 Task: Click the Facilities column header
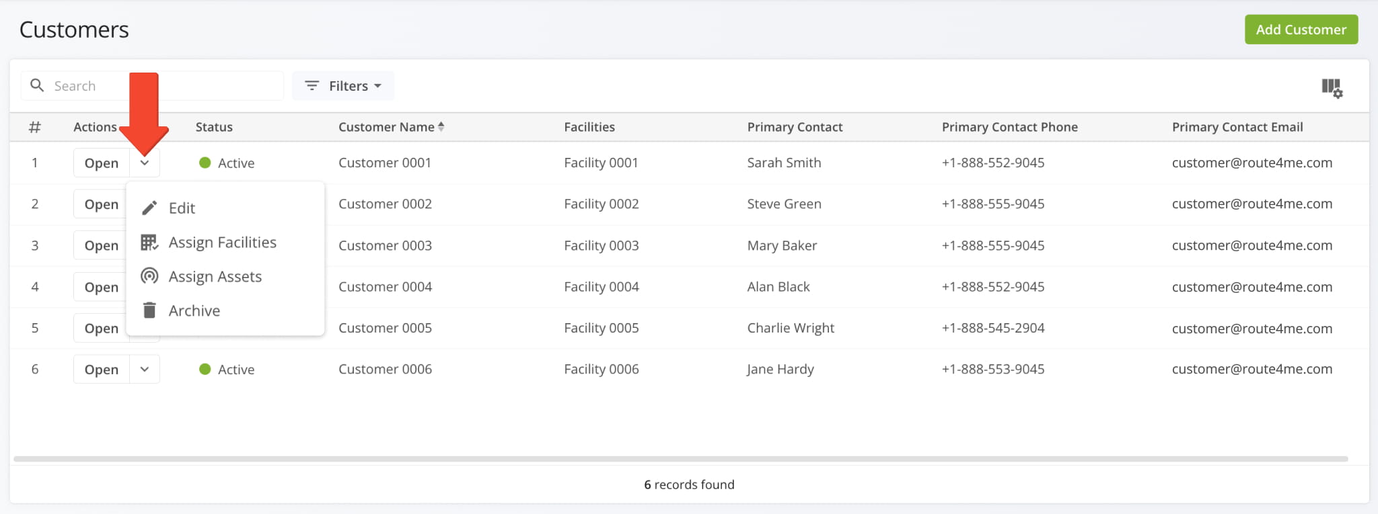589,126
